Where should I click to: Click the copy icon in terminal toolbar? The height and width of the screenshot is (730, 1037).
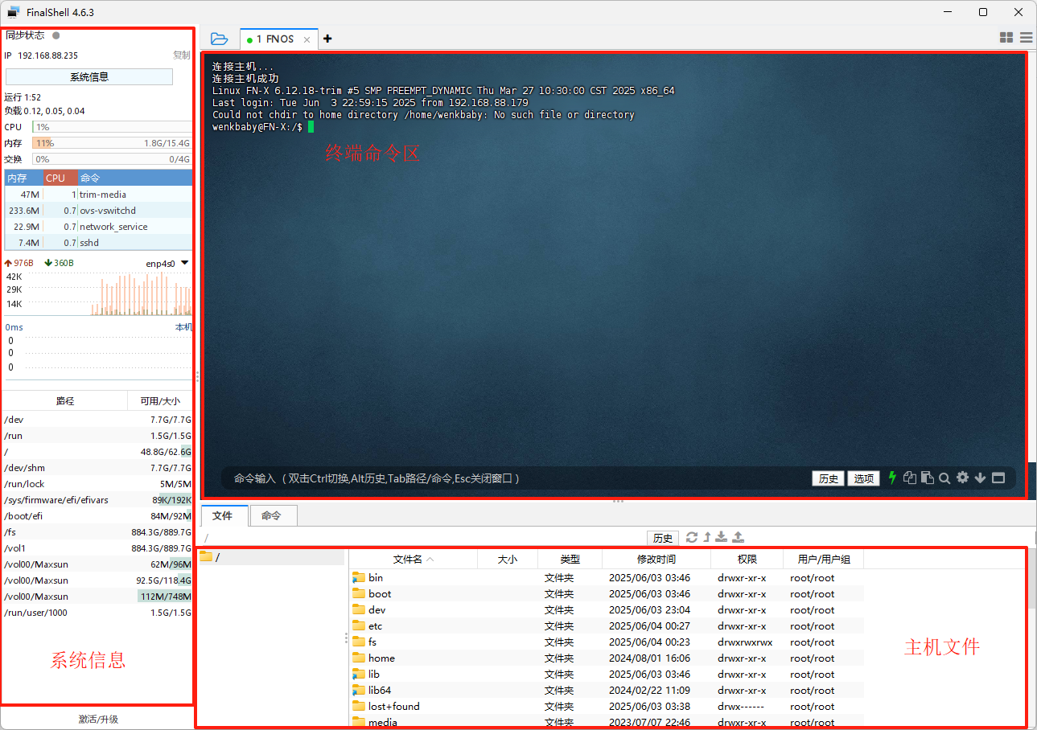click(910, 478)
